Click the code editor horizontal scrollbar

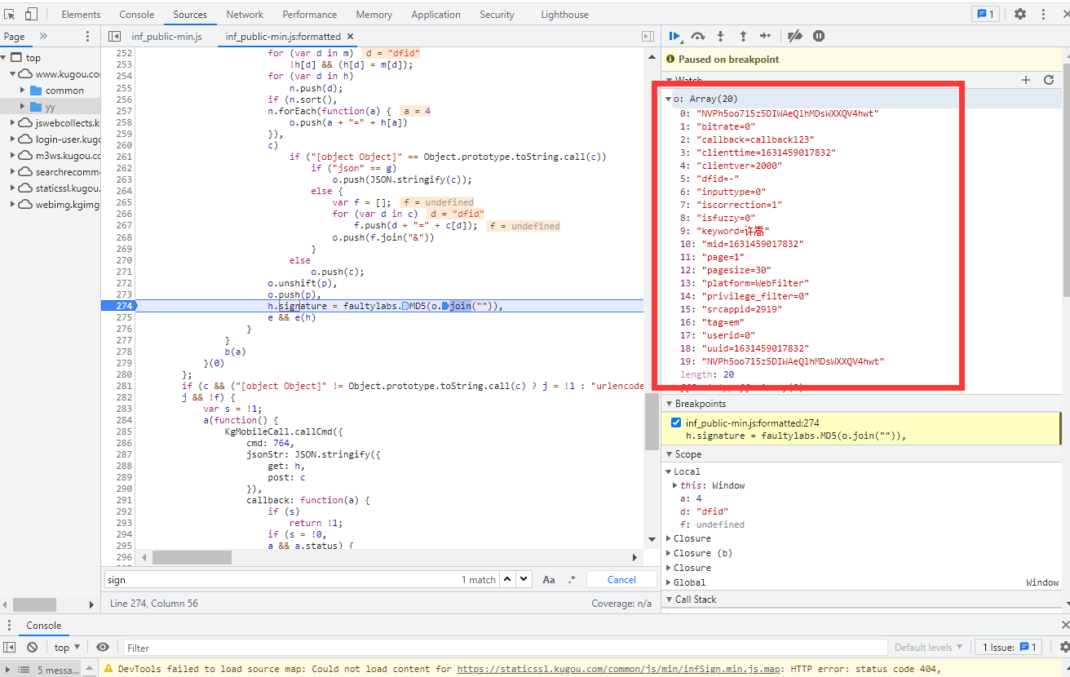coord(192,557)
